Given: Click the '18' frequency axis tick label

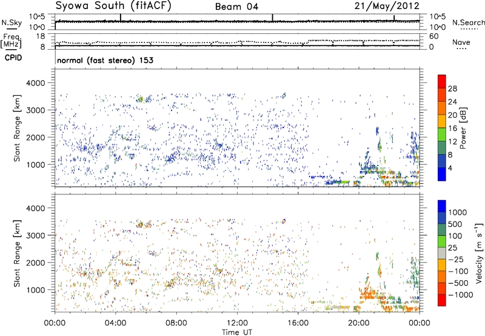Looking at the screenshot, I should pos(41,36).
